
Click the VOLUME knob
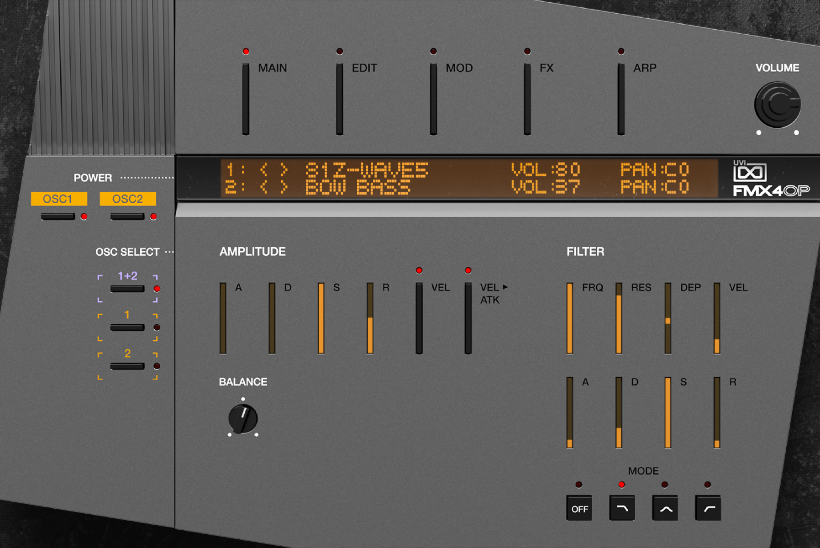[x=778, y=104]
